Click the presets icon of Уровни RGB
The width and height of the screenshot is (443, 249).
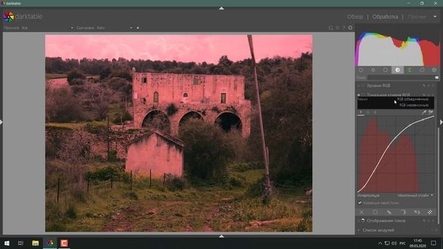[433, 86]
